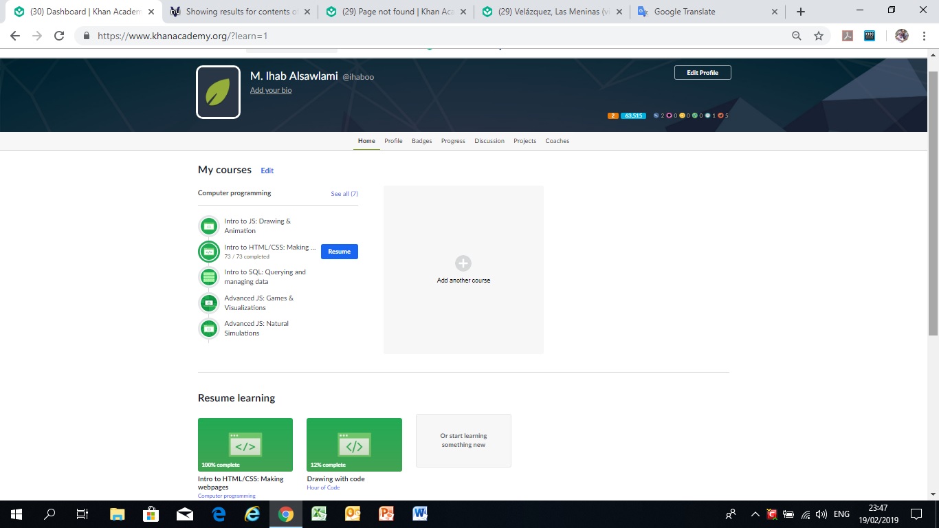
Task: Switch to the Badges tab
Action: click(x=422, y=141)
